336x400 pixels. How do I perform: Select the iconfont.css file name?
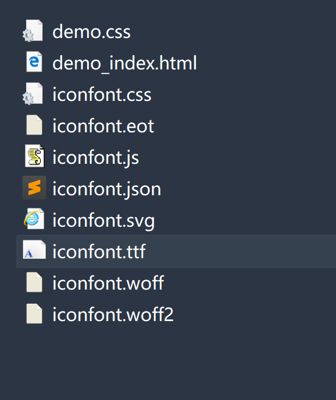click(x=102, y=94)
